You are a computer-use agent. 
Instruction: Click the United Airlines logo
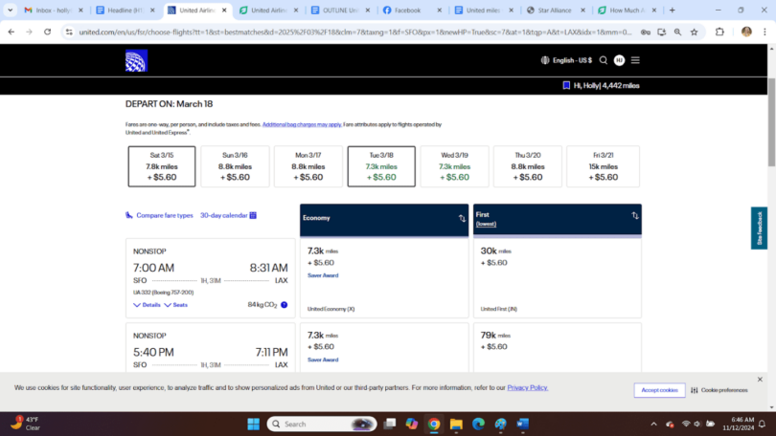[x=136, y=60]
